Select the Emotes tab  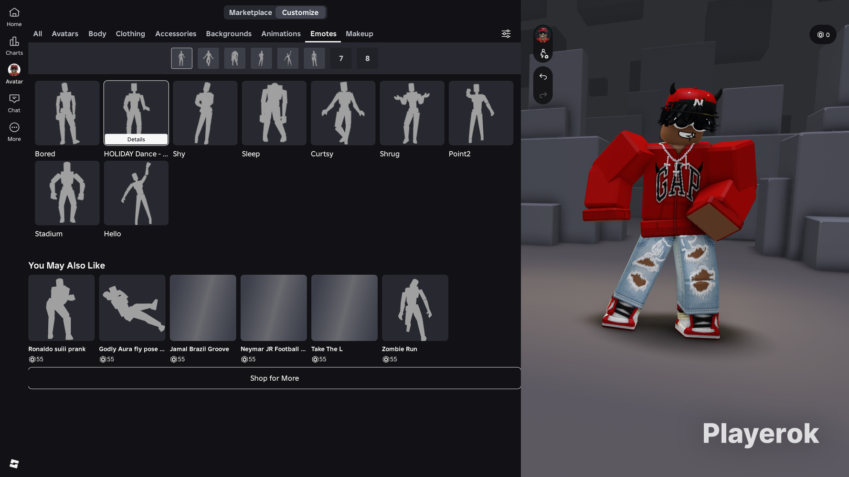(323, 34)
